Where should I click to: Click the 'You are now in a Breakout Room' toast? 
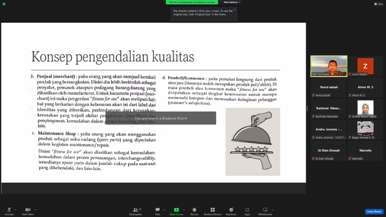(161, 118)
